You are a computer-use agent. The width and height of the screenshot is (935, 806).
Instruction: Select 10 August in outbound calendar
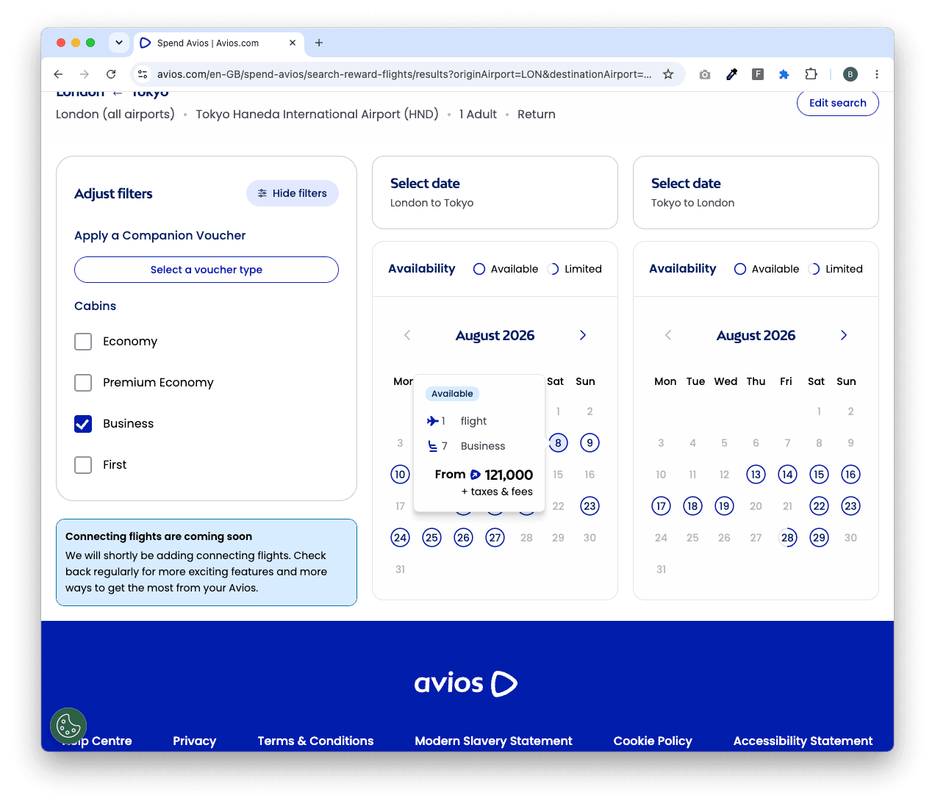click(400, 475)
